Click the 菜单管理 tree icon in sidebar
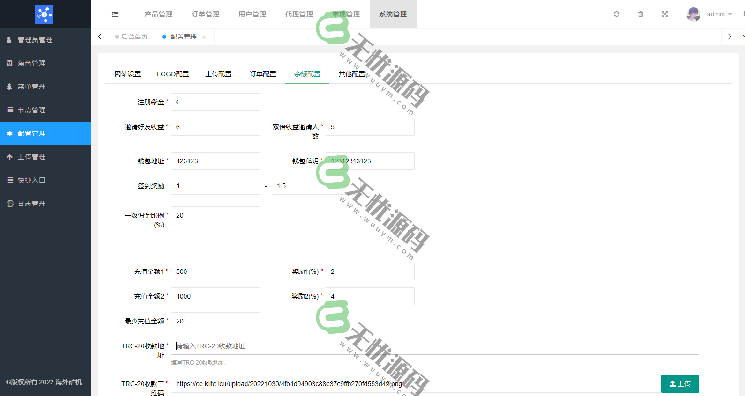Viewport: 745px width, 396px height. (x=9, y=87)
